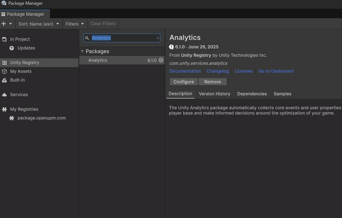Click the plus add package icon
The height and width of the screenshot is (218, 342).
point(4,24)
